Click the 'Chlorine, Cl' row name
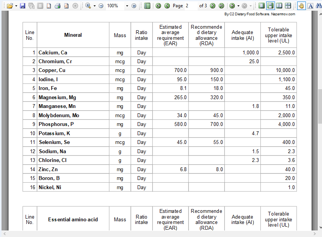The image size is (322, 237). tap(52, 160)
